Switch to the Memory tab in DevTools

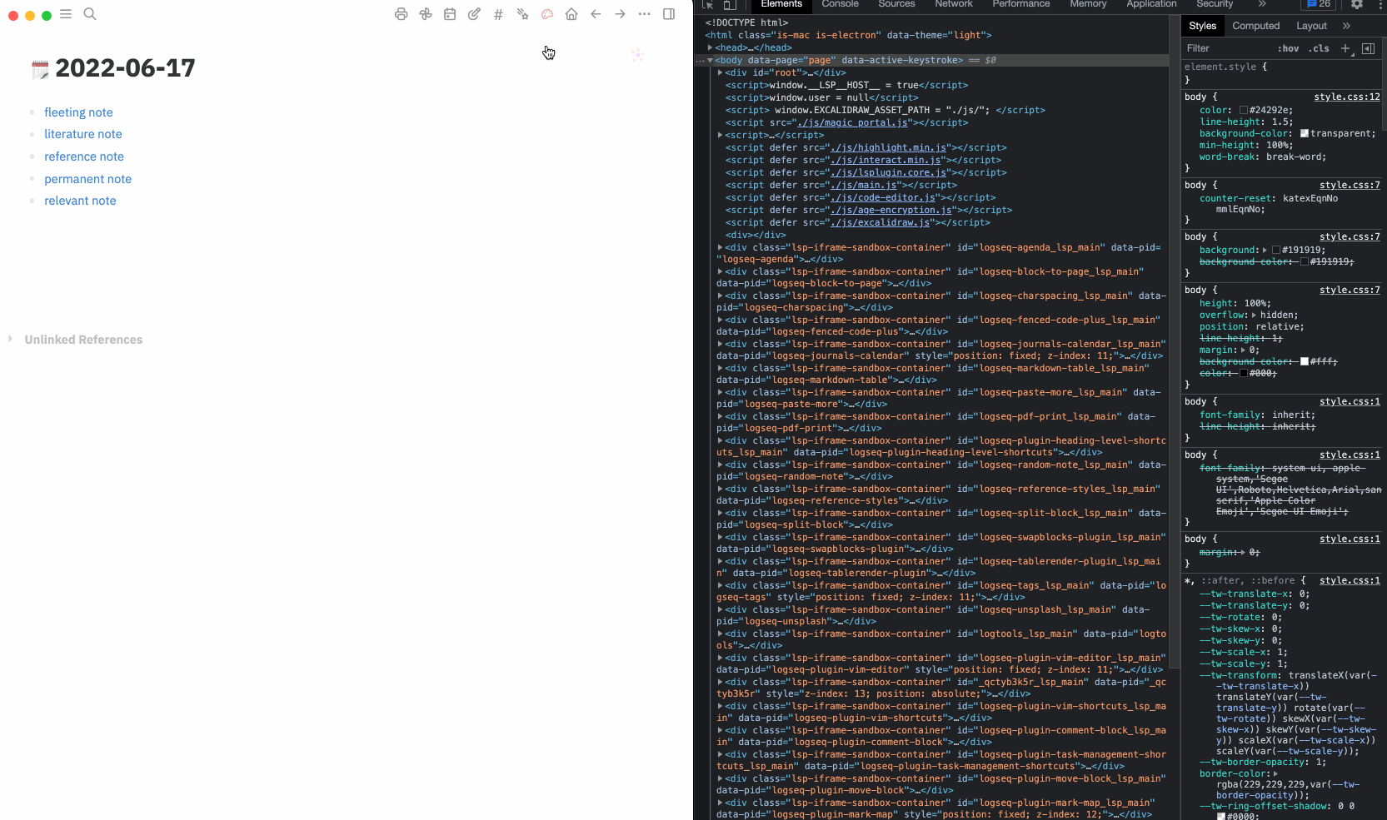[x=1088, y=4]
